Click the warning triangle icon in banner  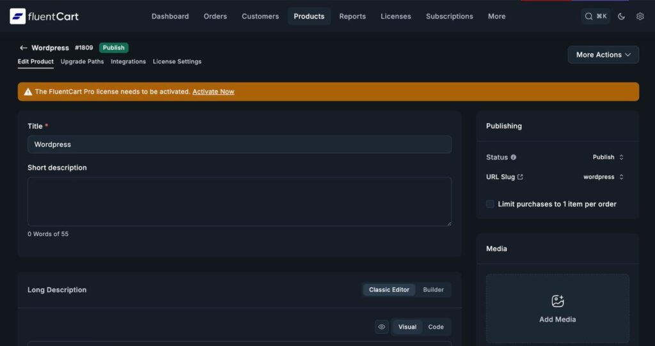[x=28, y=92]
